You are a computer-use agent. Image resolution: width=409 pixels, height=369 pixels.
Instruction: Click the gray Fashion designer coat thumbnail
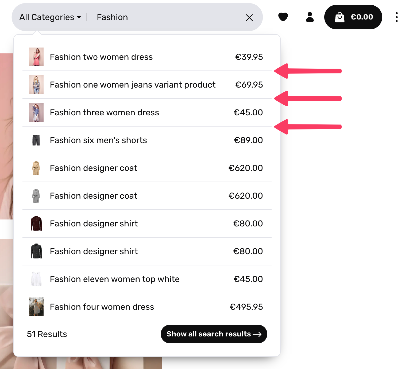[36, 196]
